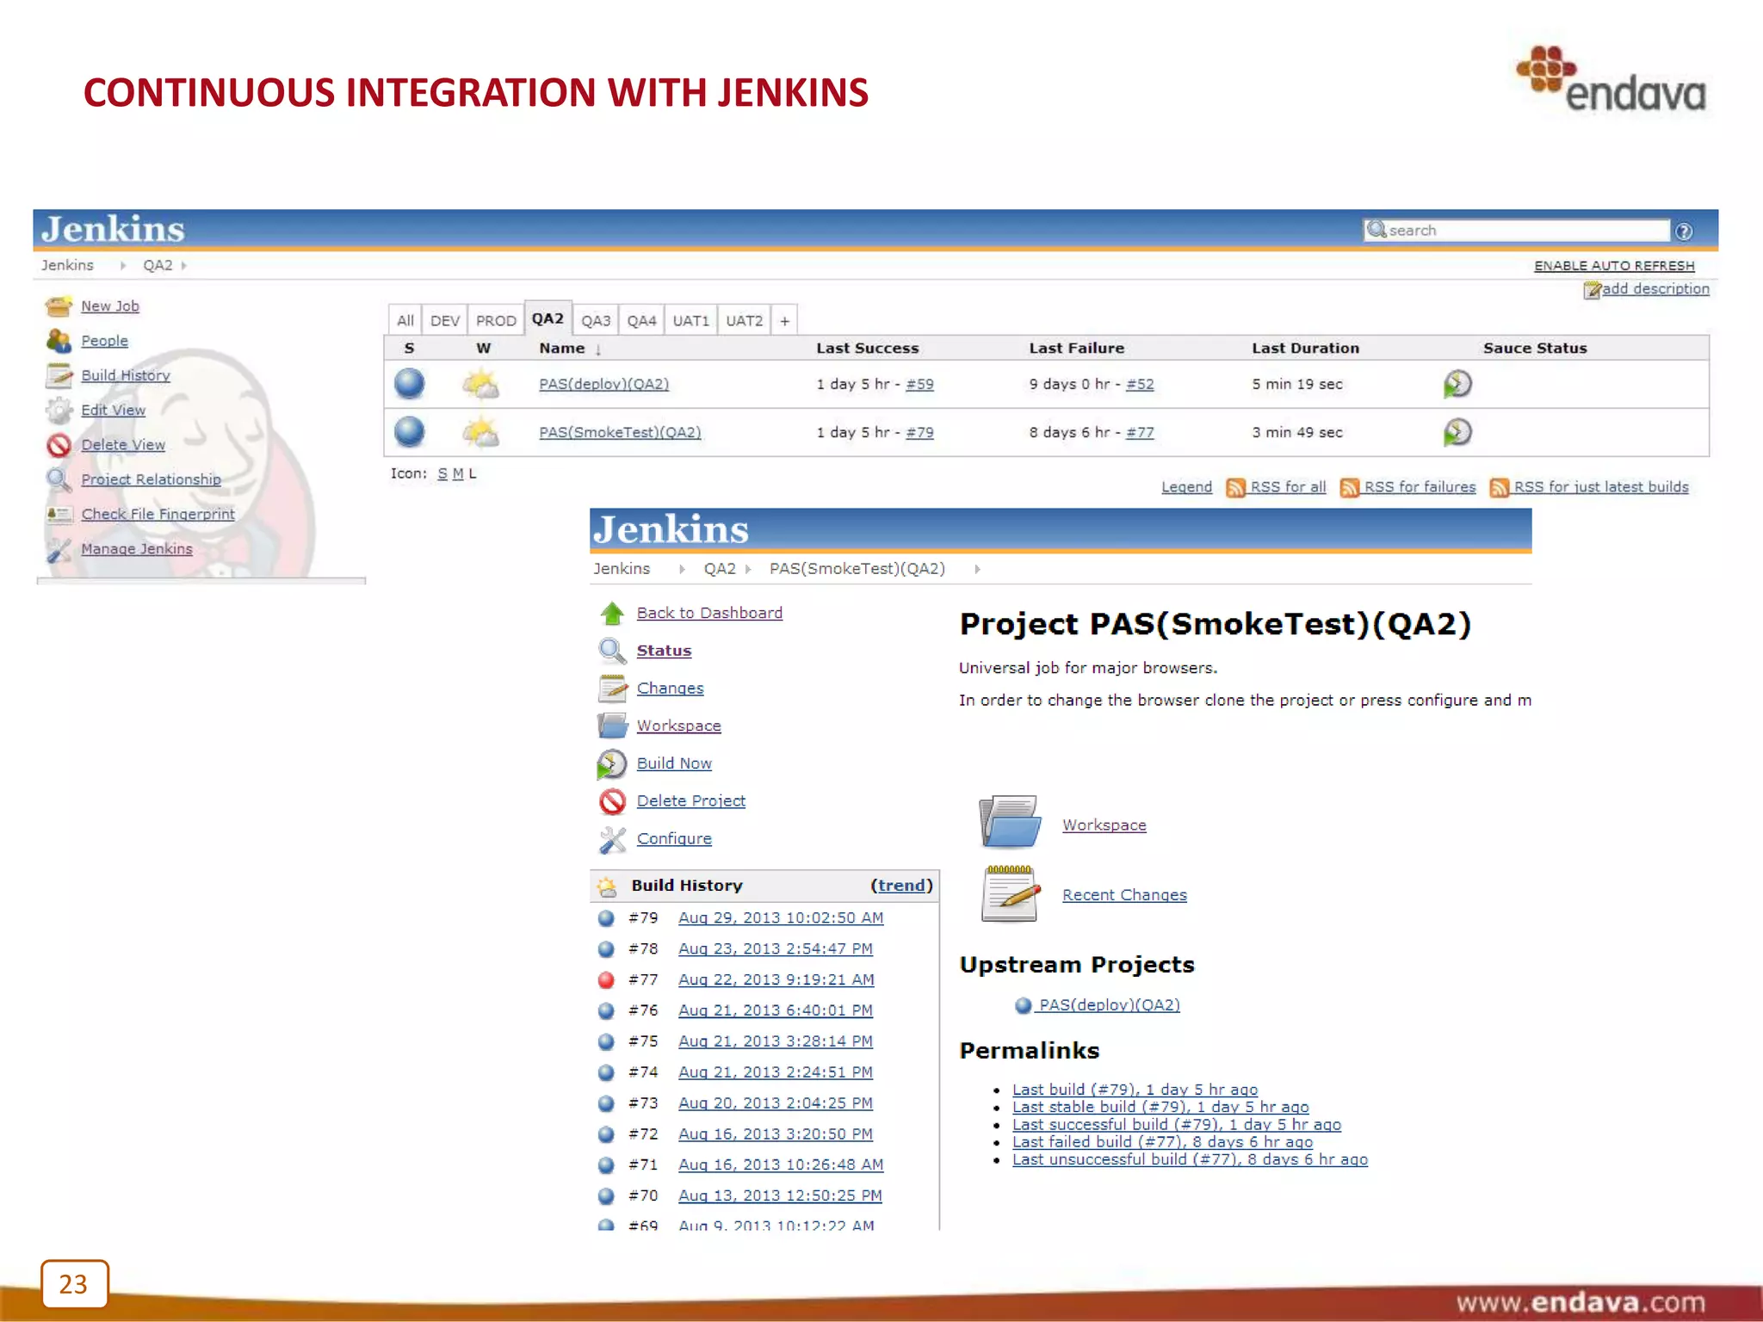This screenshot has width=1763, height=1322.
Task: Open build #79 Aug 29, 2013 link
Action: (781, 918)
